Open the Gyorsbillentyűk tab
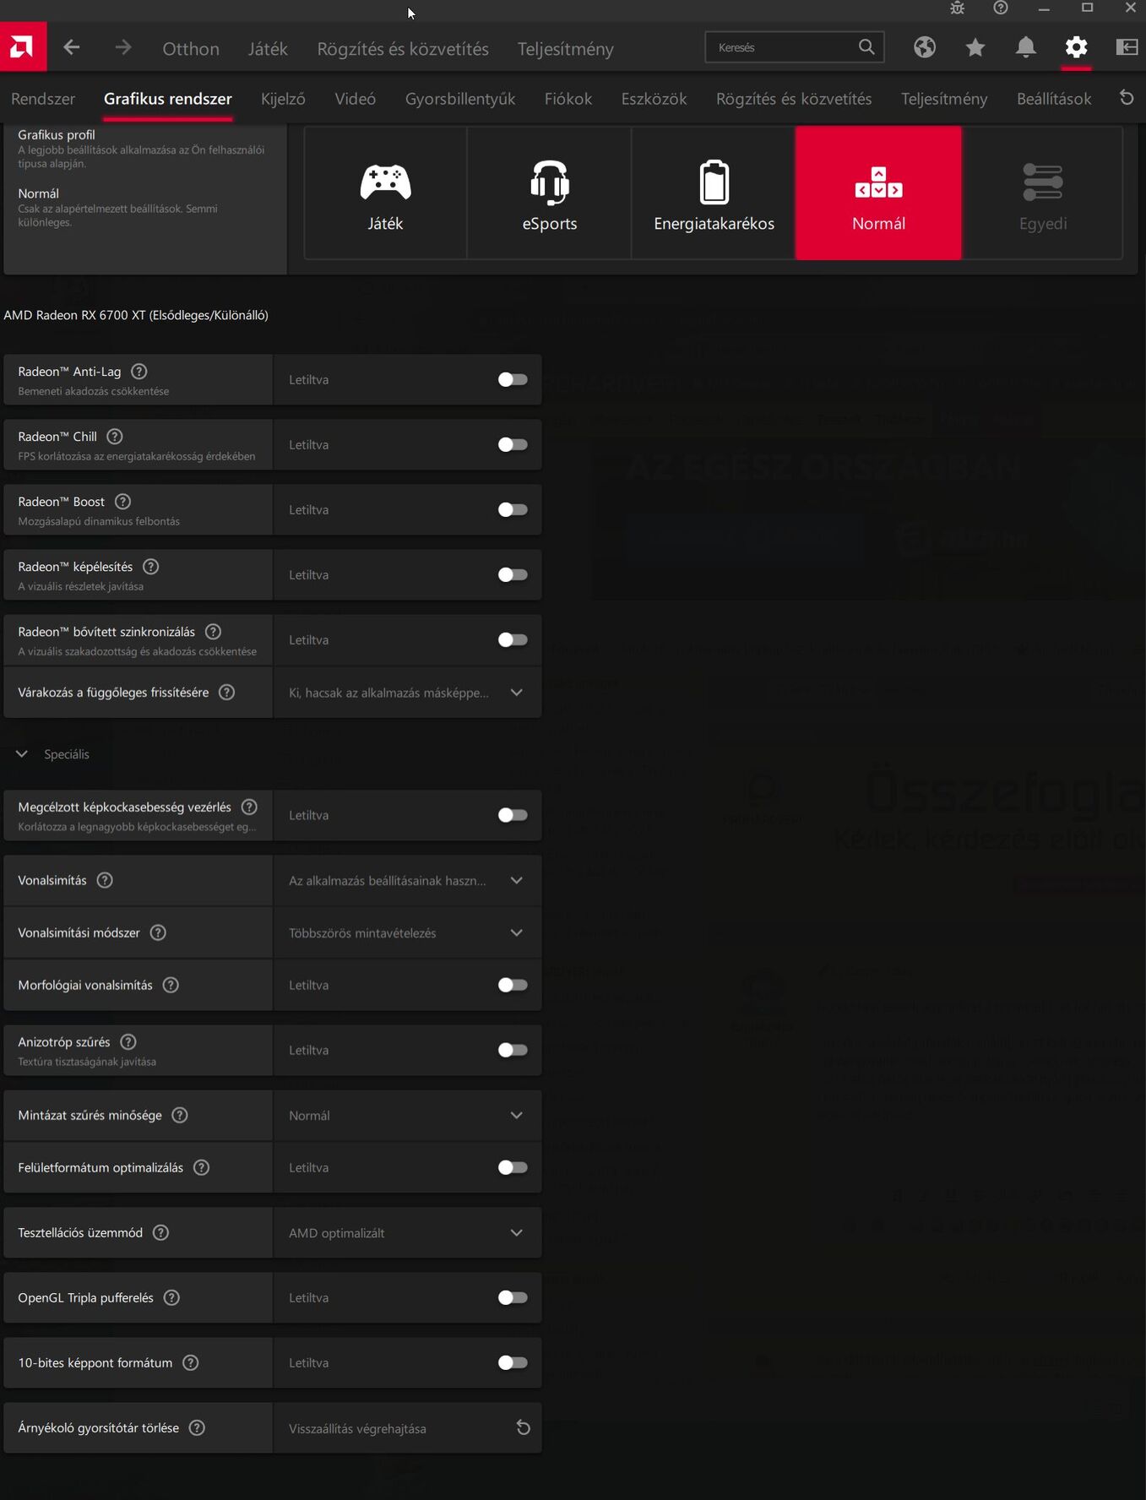Screen dimensions: 1146x1500 (460, 99)
